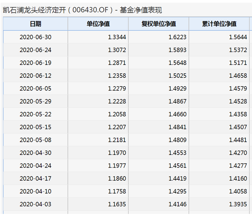Click cumulative net value 1.5171
The image size is (252, 216).
click(x=238, y=63)
